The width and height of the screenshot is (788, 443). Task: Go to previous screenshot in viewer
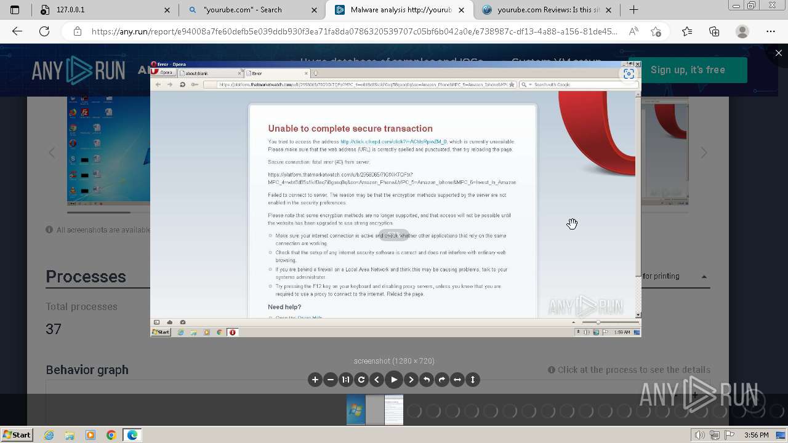[377, 380]
